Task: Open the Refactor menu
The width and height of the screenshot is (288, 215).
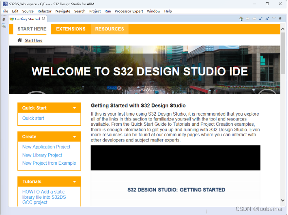Action: point(45,11)
